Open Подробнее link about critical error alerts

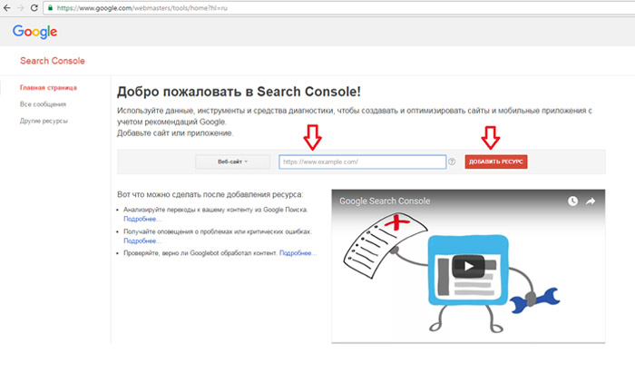pos(142,241)
